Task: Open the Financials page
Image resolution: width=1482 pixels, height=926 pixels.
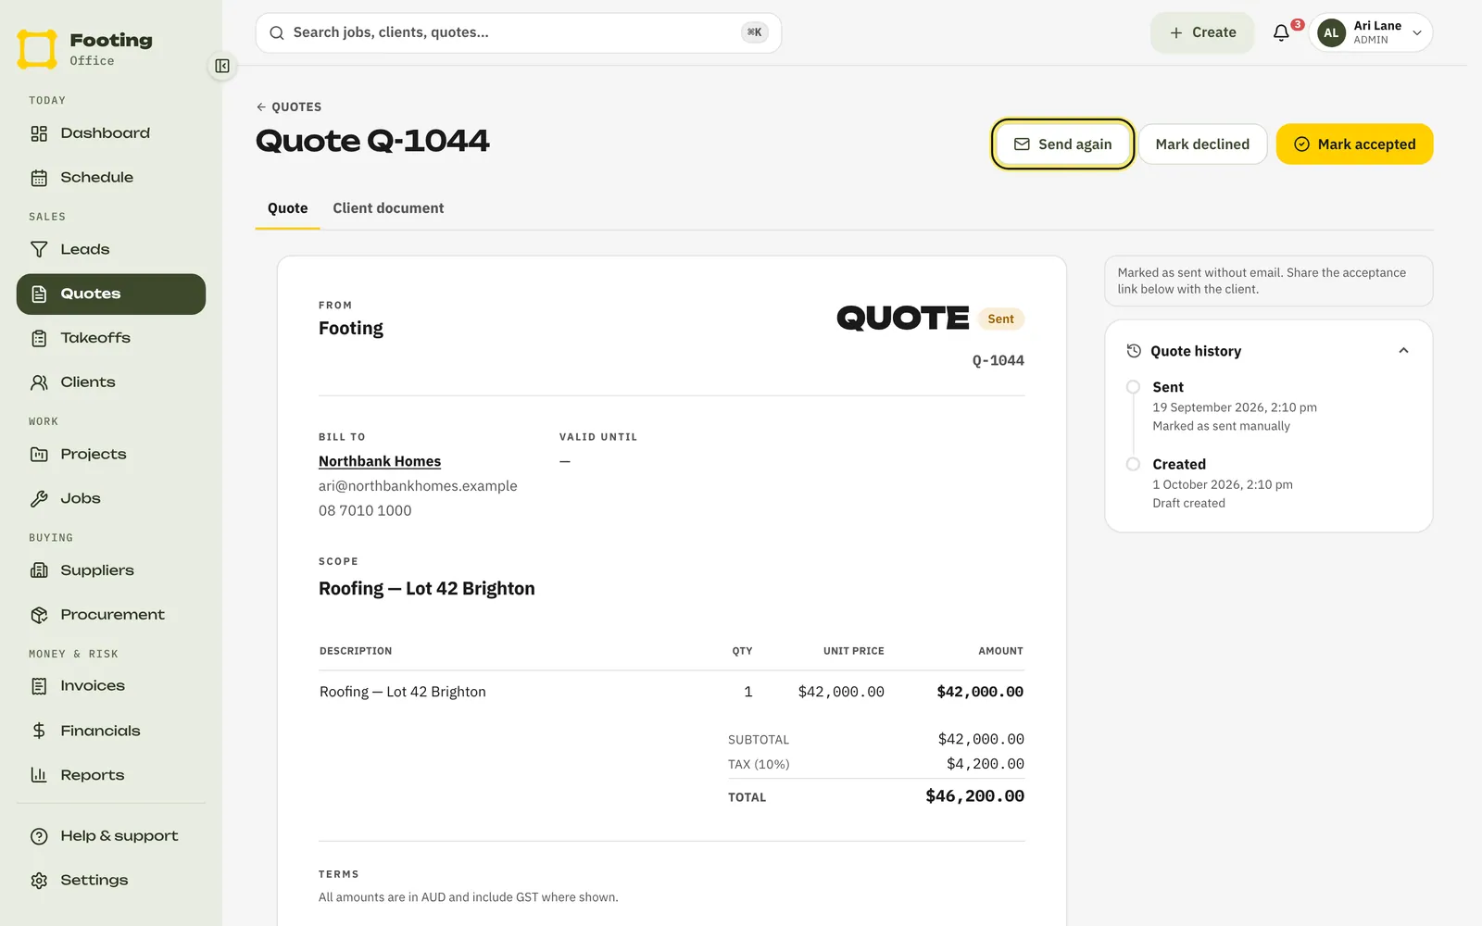Action: point(111,731)
